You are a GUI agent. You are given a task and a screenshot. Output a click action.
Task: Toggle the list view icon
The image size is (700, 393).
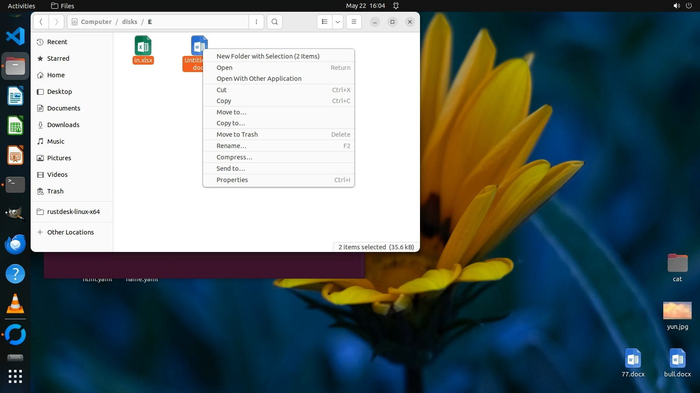(x=325, y=22)
